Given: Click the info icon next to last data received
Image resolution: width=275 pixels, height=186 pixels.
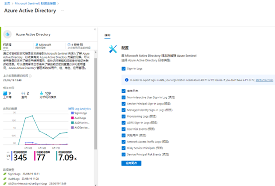Looking at the screenshot, I should click(30, 76).
